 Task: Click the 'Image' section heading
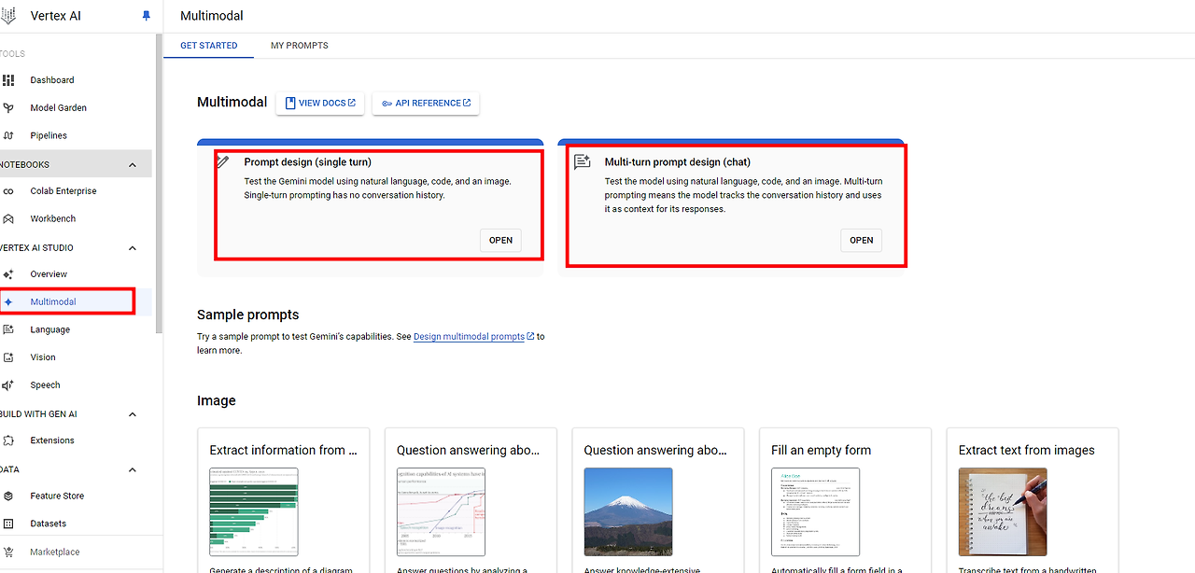(217, 400)
